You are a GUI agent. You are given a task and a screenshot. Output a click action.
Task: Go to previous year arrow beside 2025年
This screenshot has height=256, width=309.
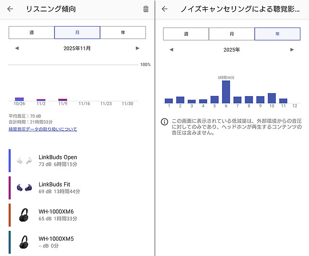(171, 50)
